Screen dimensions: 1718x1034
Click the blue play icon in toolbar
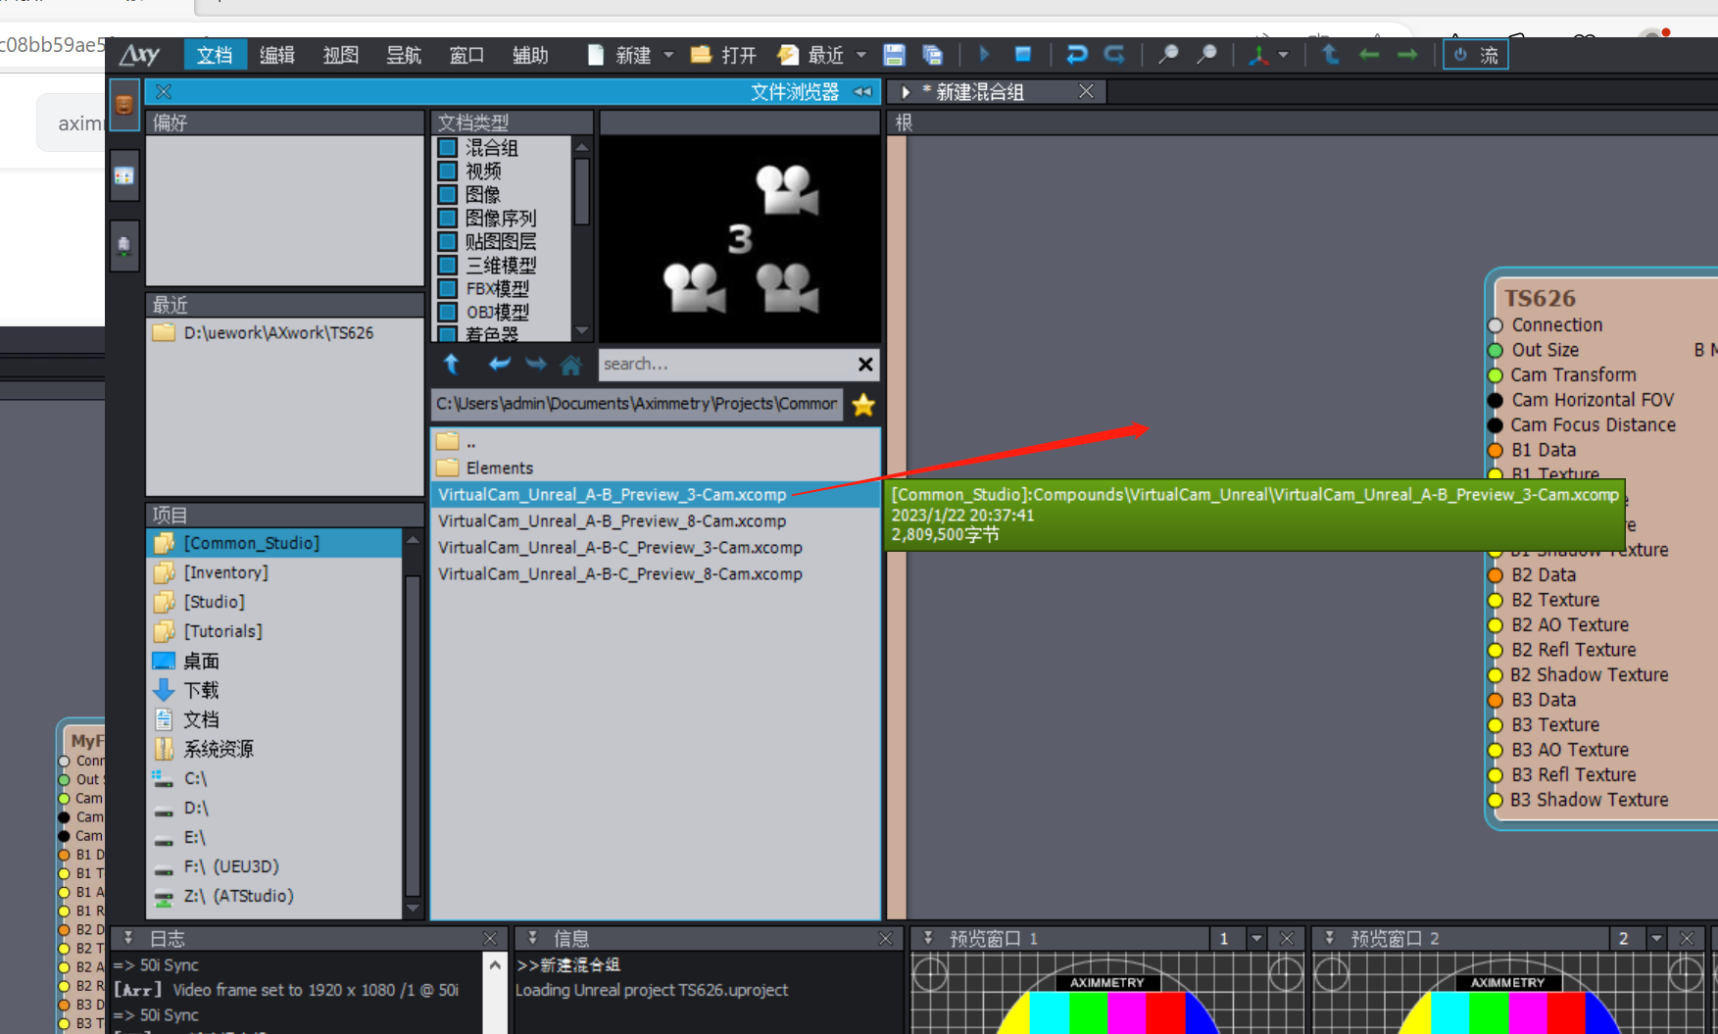pos(985,54)
